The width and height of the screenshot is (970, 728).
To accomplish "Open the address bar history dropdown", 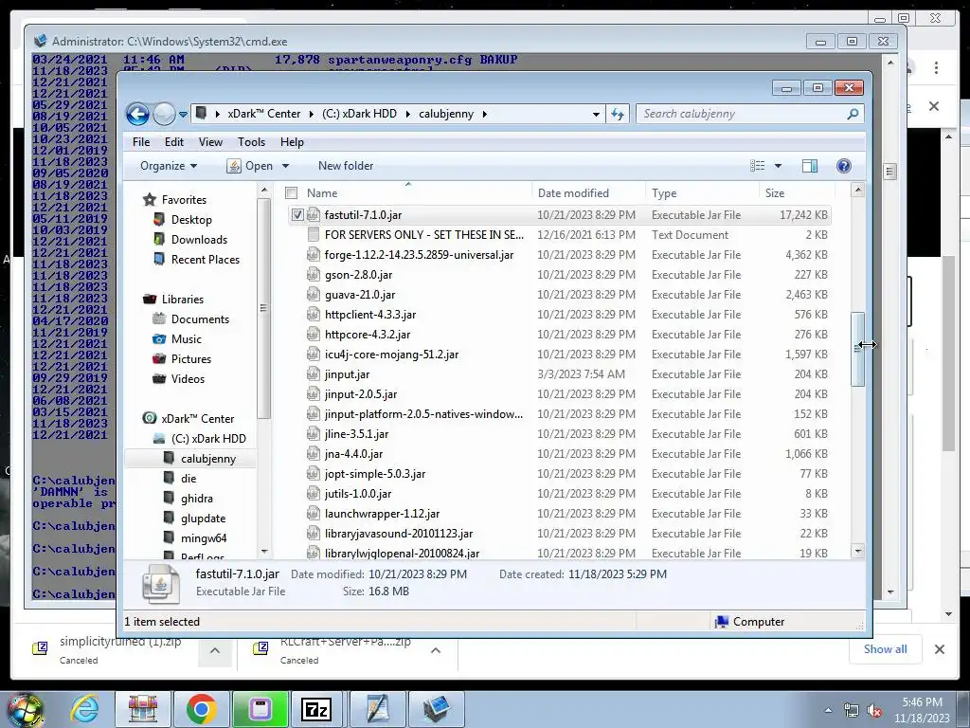I will pyautogui.click(x=596, y=114).
